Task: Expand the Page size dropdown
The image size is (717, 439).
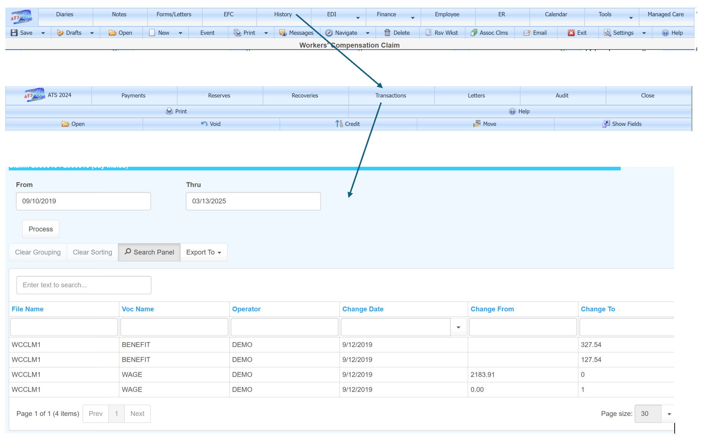Action: tap(669, 414)
